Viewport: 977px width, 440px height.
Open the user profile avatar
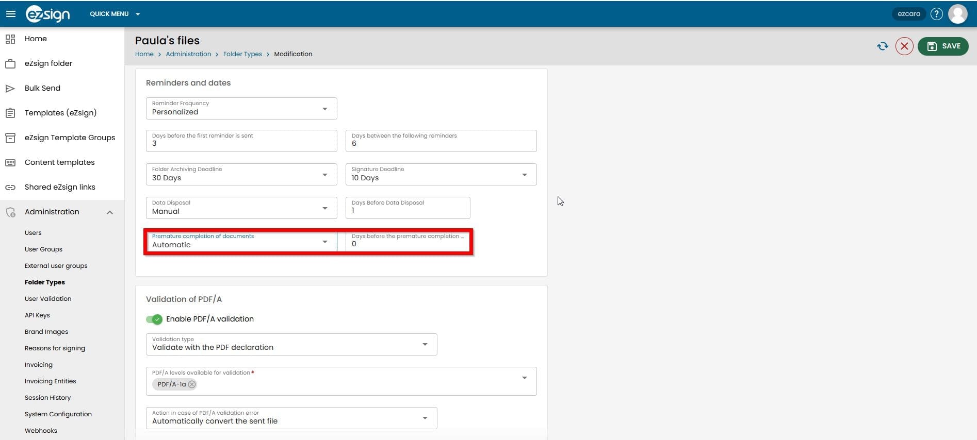click(x=958, y=14)
